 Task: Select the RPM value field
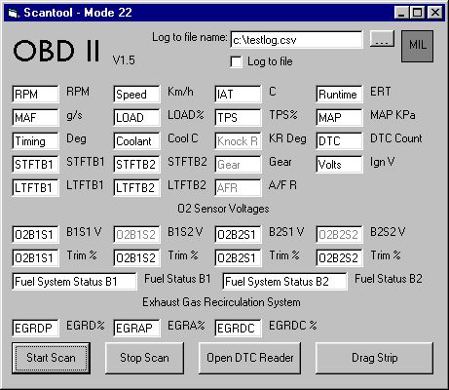(35, 95)
